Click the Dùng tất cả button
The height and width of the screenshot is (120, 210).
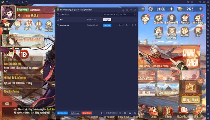coord(190,100)
